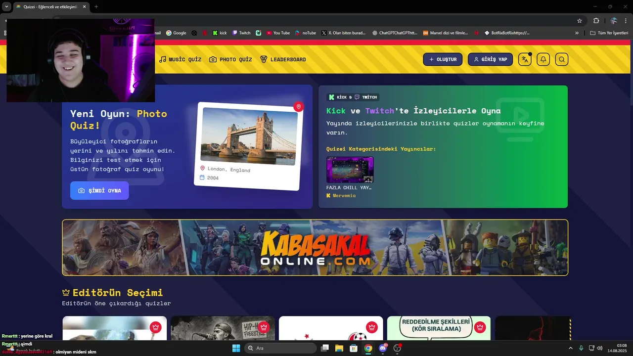This screenshot has width=633, height=356.
Task: Click the crown badge on the Hip-Hop card
Action: click(264, 327)
